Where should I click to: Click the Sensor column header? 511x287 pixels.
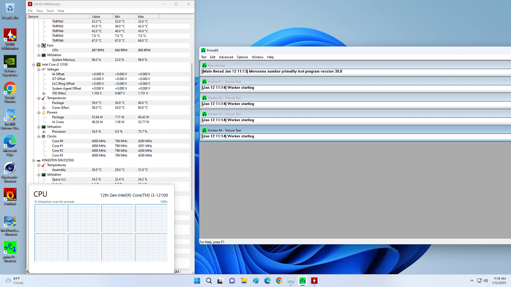[58, 17]
